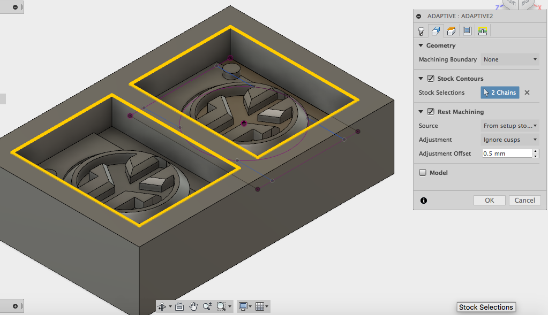Open the Display Settings dropdown arrow

pos(250,306)
